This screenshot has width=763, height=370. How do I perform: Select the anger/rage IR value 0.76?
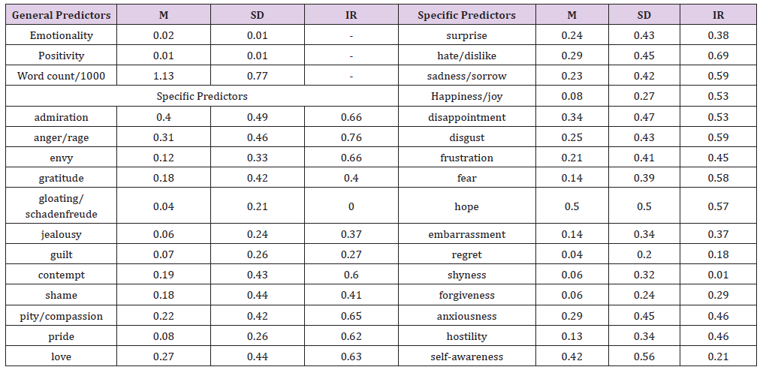(x=351, y=137)
